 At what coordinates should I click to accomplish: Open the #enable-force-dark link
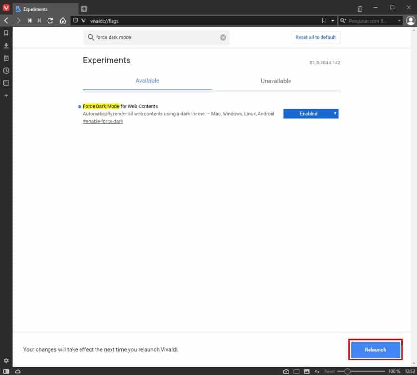(103, 121)
